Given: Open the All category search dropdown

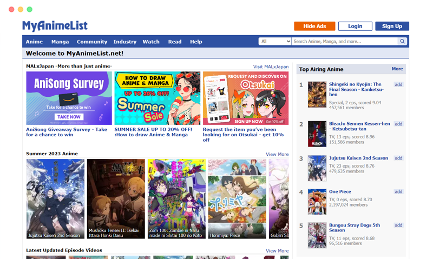Looking at the screenshot, I should pos(275,42).
